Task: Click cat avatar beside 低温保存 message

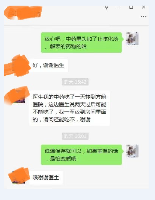Action: [x=132, y=151]
